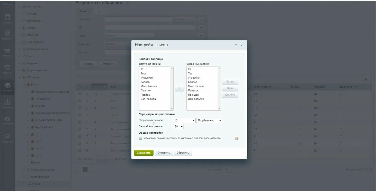Click the Выбранные колонки list scrollbar

click(x=219, y=88)
